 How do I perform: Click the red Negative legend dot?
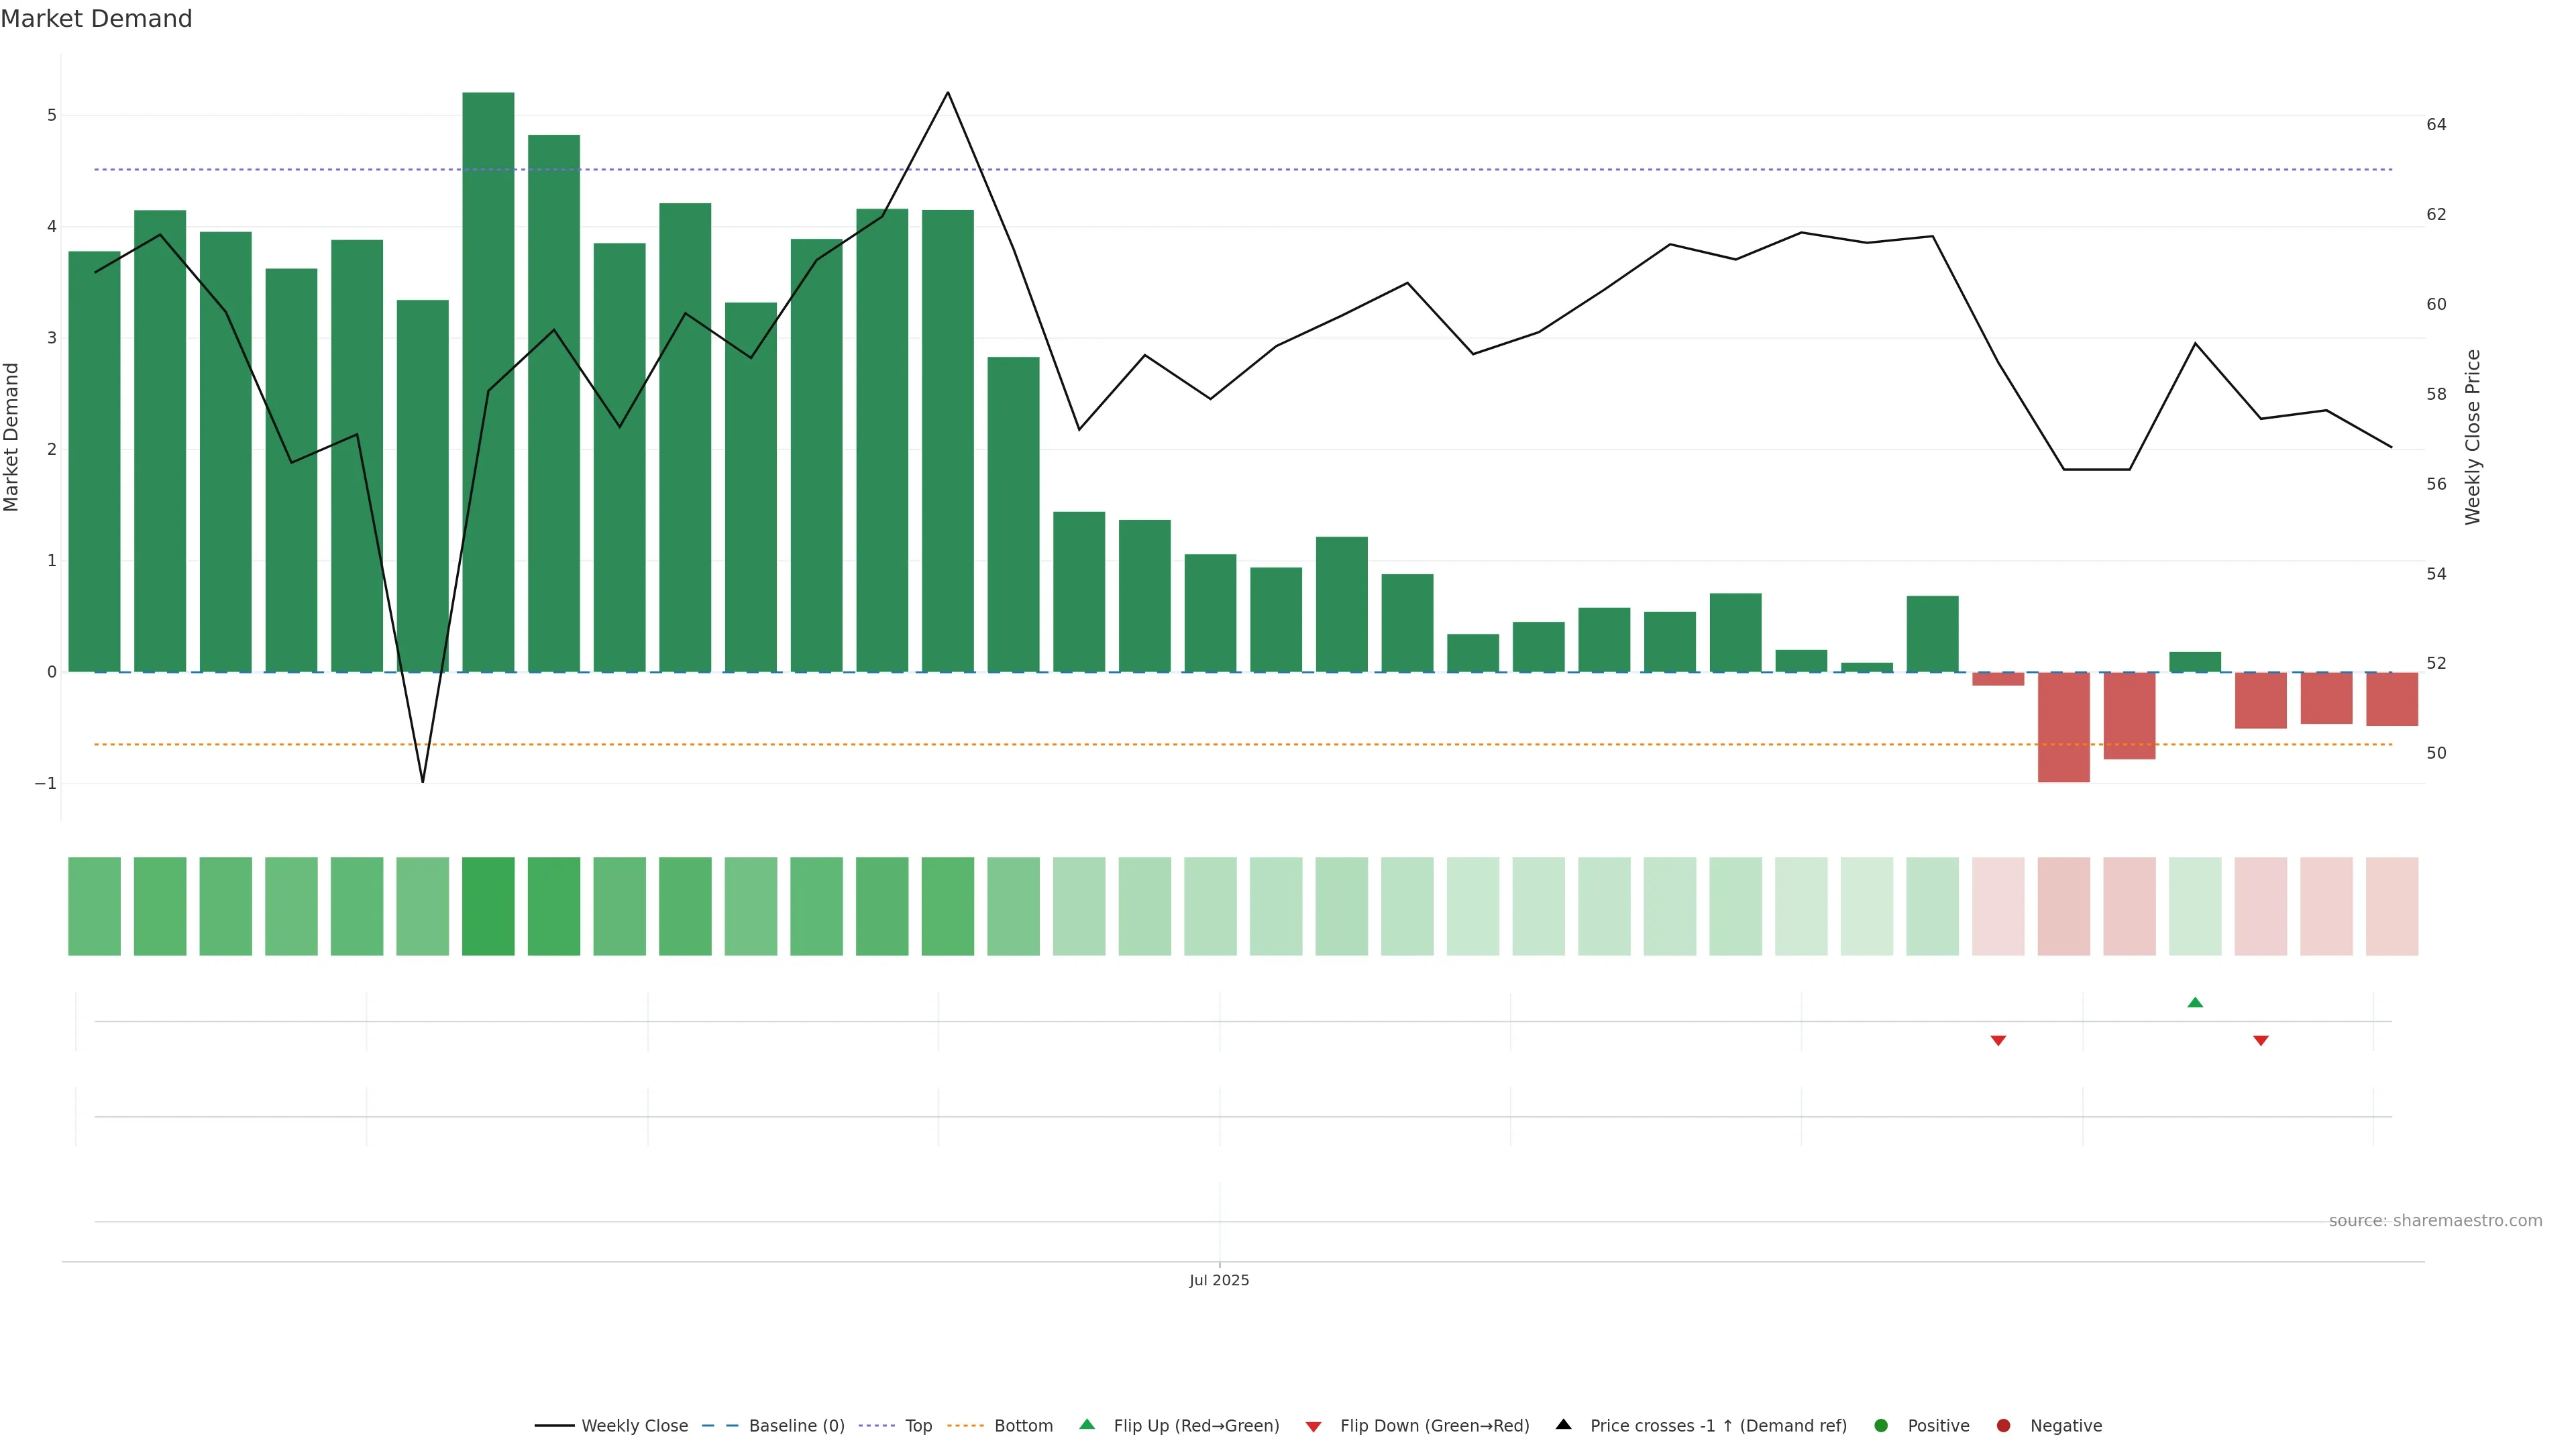pyautogui.click(x=2003, y=1425)
